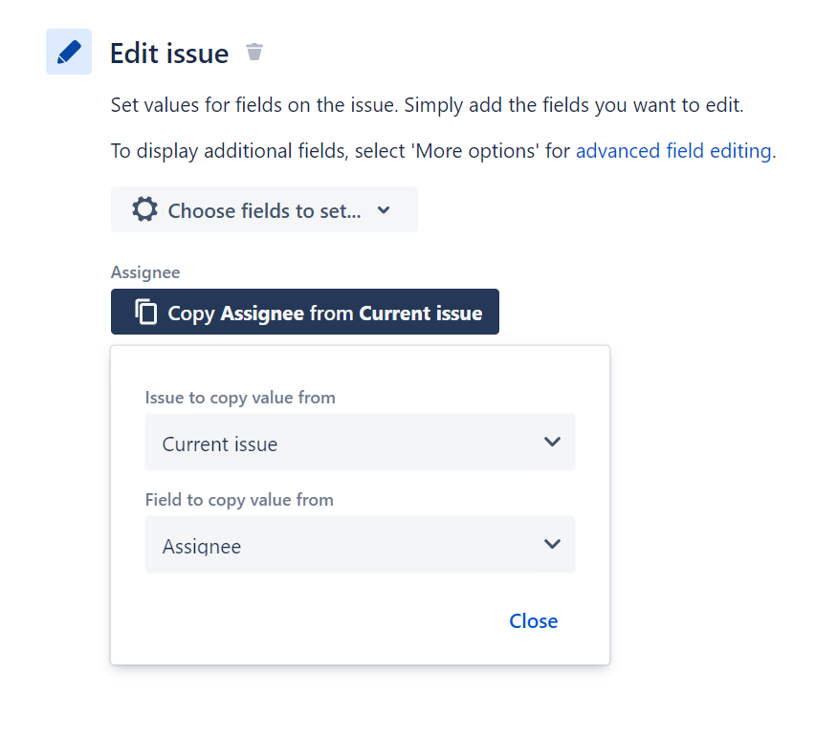Open the Choose fields to set dropdown

click(x=264, y=208)
